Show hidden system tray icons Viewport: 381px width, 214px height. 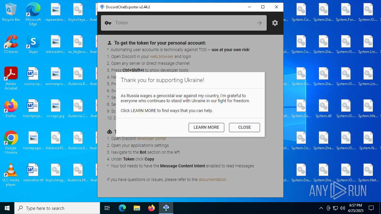click(x=321, y=208)
